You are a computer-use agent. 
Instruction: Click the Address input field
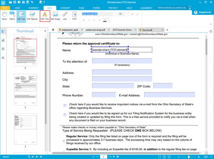pyautogui.click(x=122, y=72)
